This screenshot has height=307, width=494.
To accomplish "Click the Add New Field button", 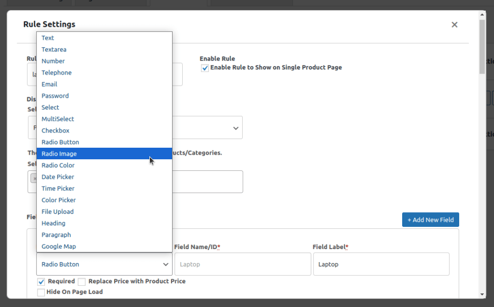I will click(430, 220).
